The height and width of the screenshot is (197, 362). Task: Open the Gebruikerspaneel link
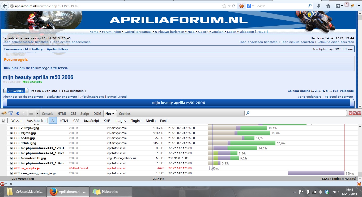tap(138, 32)
